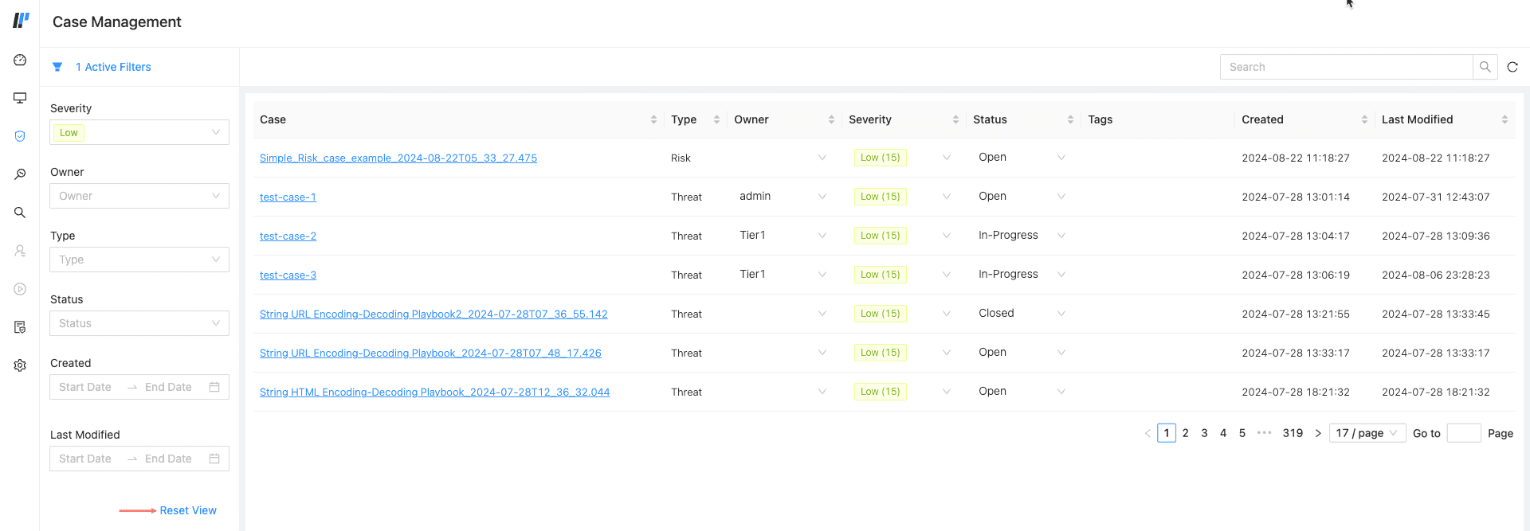Sort by Type column arrows

[716, 119]
